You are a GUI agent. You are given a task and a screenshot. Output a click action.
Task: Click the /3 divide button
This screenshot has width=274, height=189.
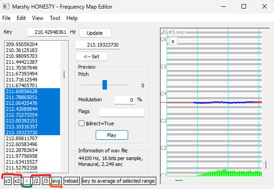click(x=45, y=181)
